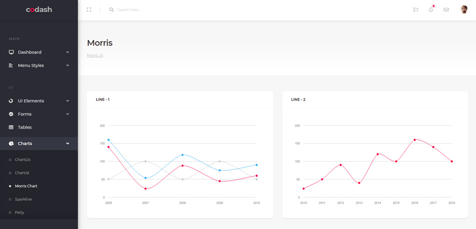476x229 pixels.
Task: Click the codash logo
Action: pos(39,10)
